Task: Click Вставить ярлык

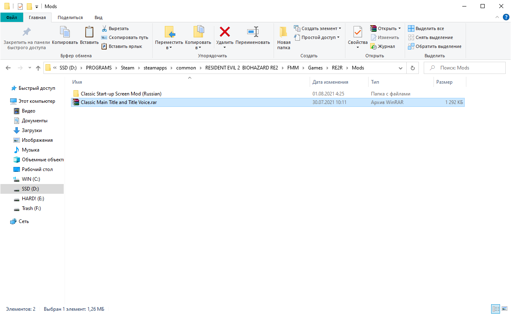Action: point(122,46)
